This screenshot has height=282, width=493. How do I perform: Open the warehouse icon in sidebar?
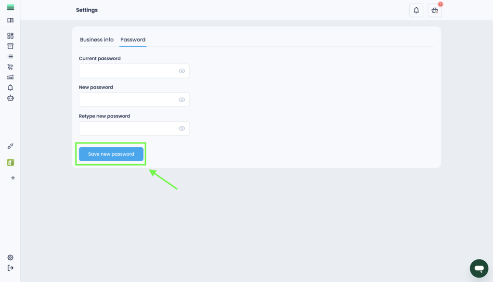point(10,77)
